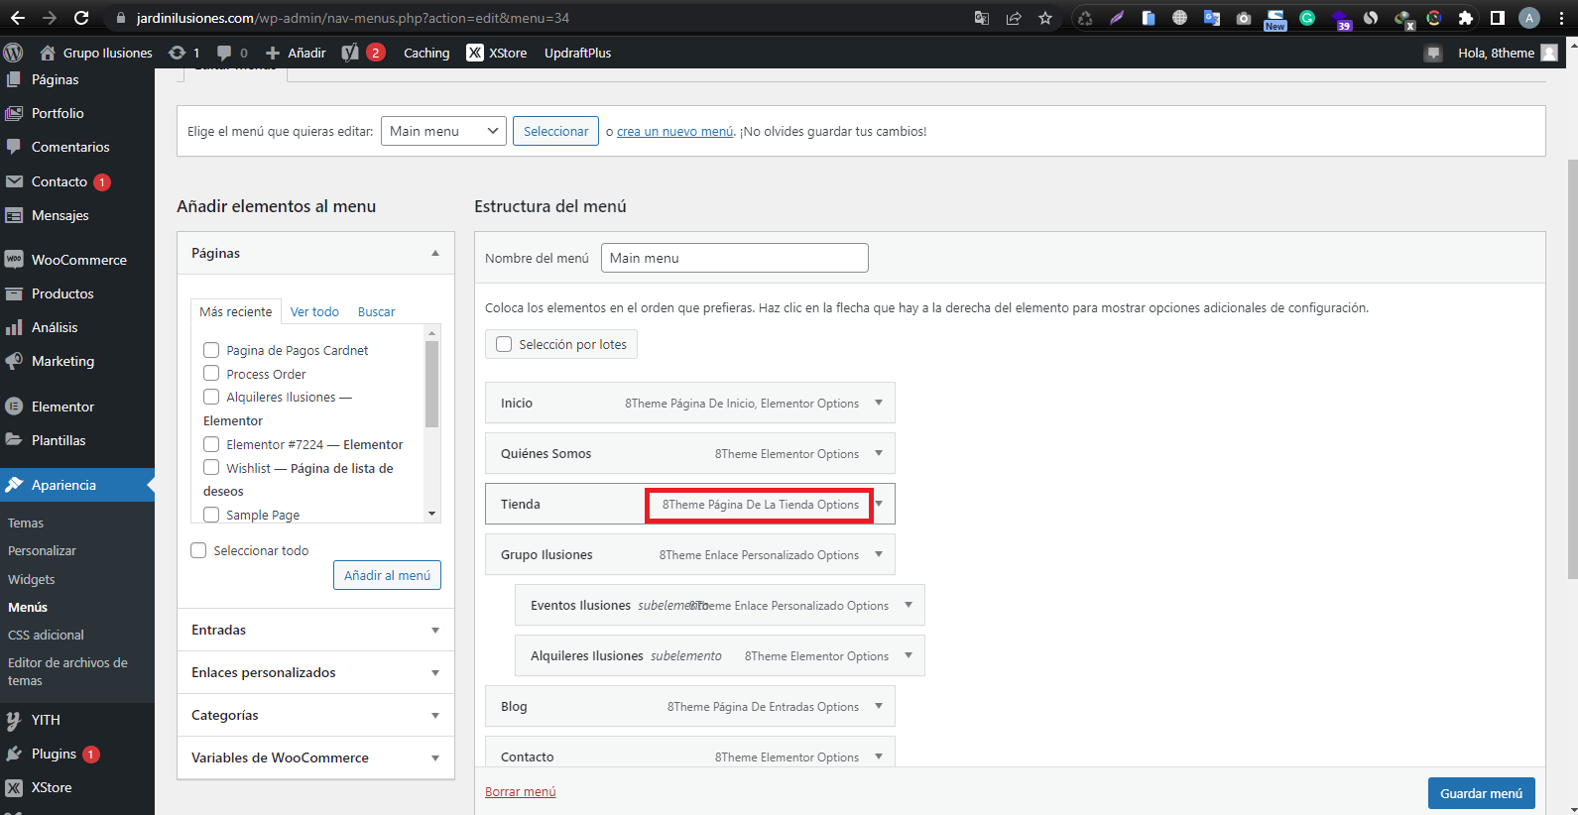The height and width of the screenshot is (815, 1578).
Task: Click the Grammarly extension icon
Action: point(1307,18)
